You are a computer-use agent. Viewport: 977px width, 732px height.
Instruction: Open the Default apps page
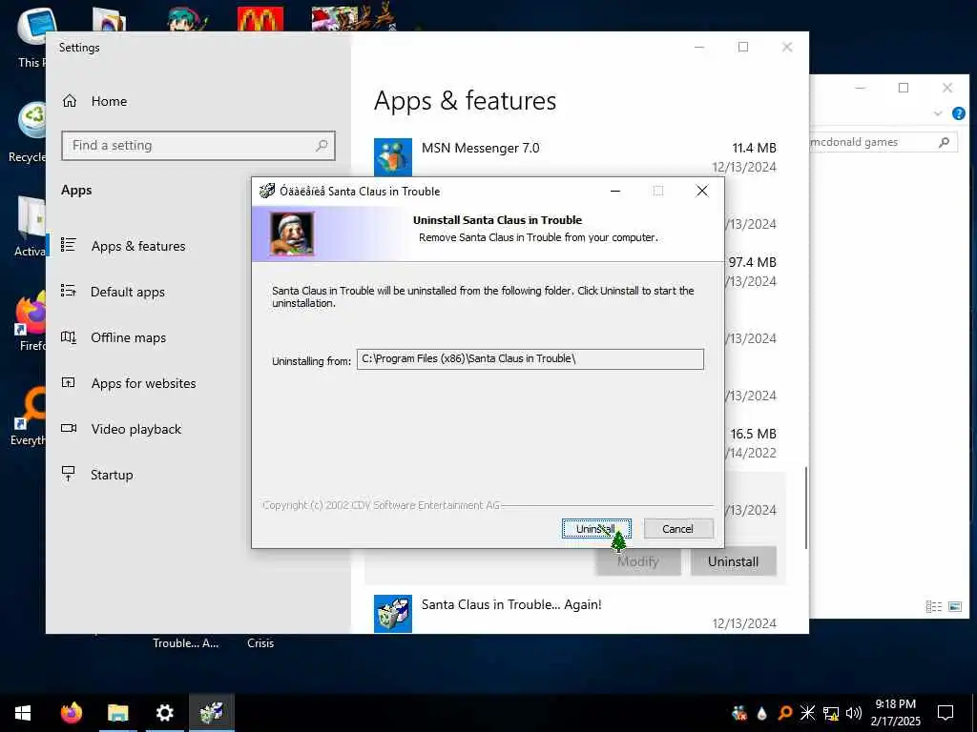pos(127,292)
